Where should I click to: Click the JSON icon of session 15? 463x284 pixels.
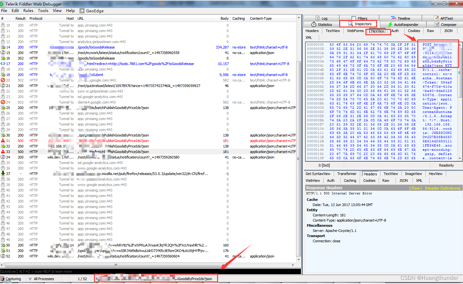point(3,53)
